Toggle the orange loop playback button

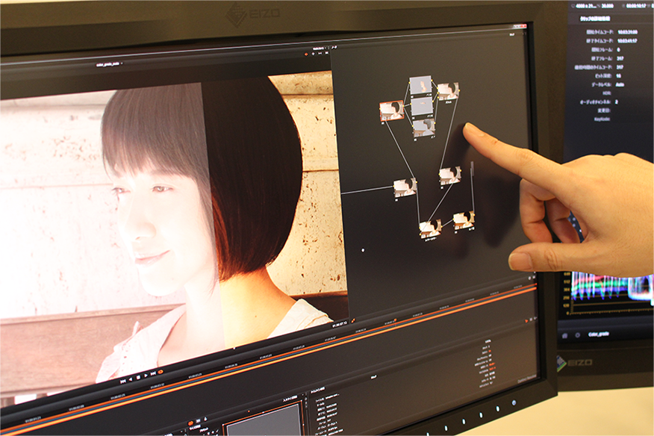(x=161, y=371)
